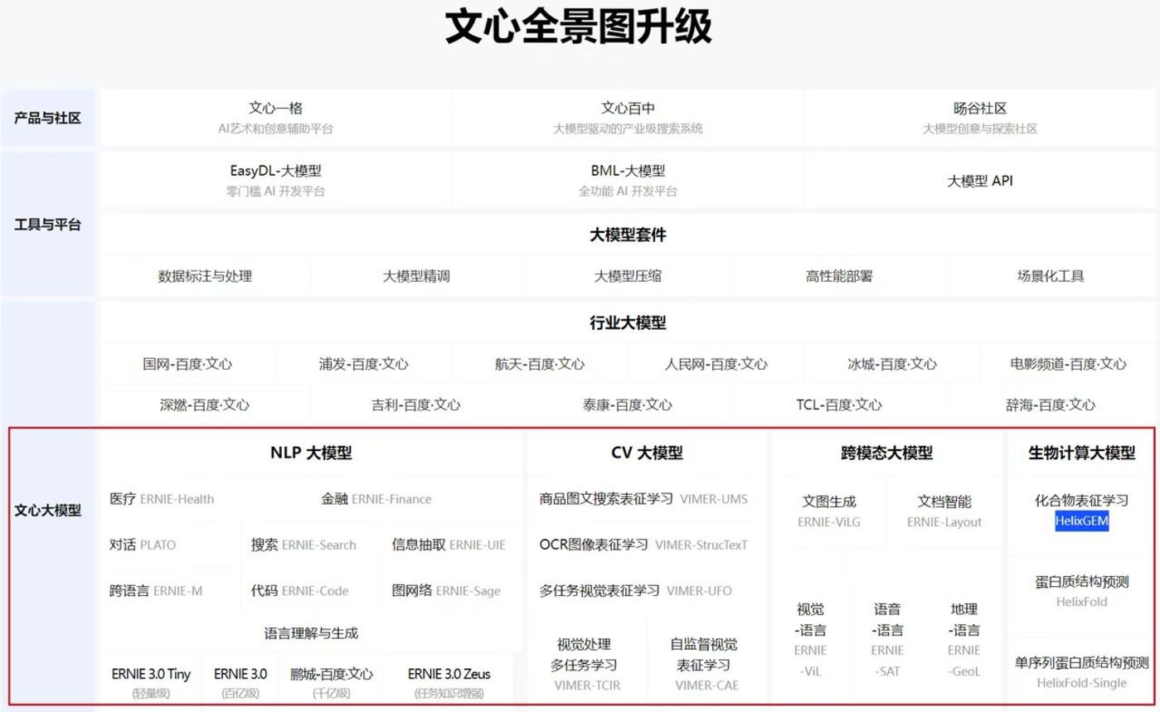Click the ERNIE 3.0 Zeus model box
The height and width of the screenshot is (712, 1160).
[451, 673]
